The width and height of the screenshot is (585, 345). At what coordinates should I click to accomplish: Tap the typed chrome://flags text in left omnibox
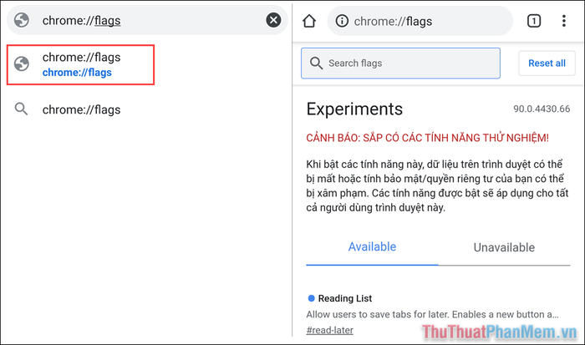click(x=81, y=21)
